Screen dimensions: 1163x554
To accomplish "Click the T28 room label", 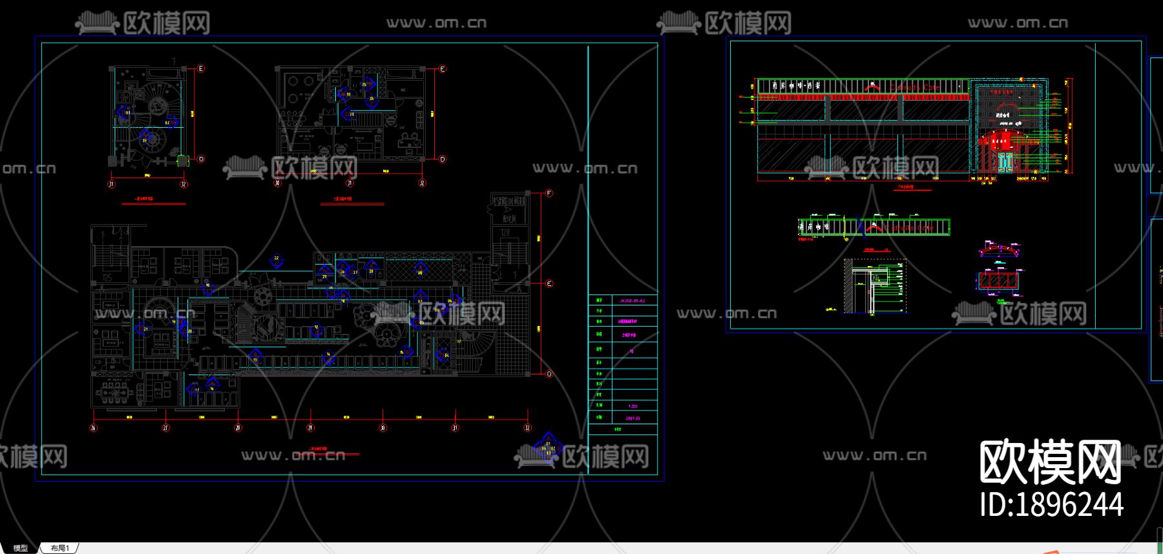I will pyautogui.click(x=505, y=232).
